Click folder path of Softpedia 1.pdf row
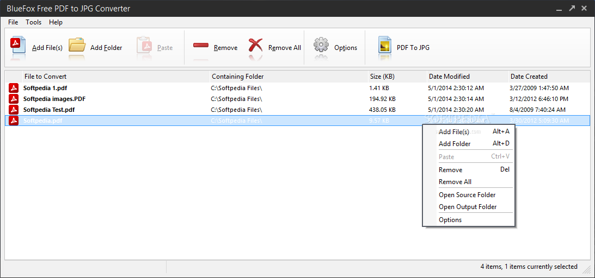 (x=236, y=88)
